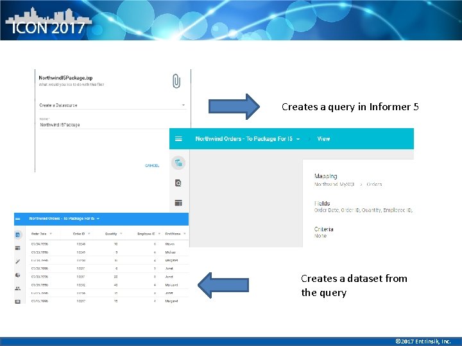Click the 'Orders' mapping link
Image resolution: width=462 pixels, height=346 pixels.
[374, 184]
